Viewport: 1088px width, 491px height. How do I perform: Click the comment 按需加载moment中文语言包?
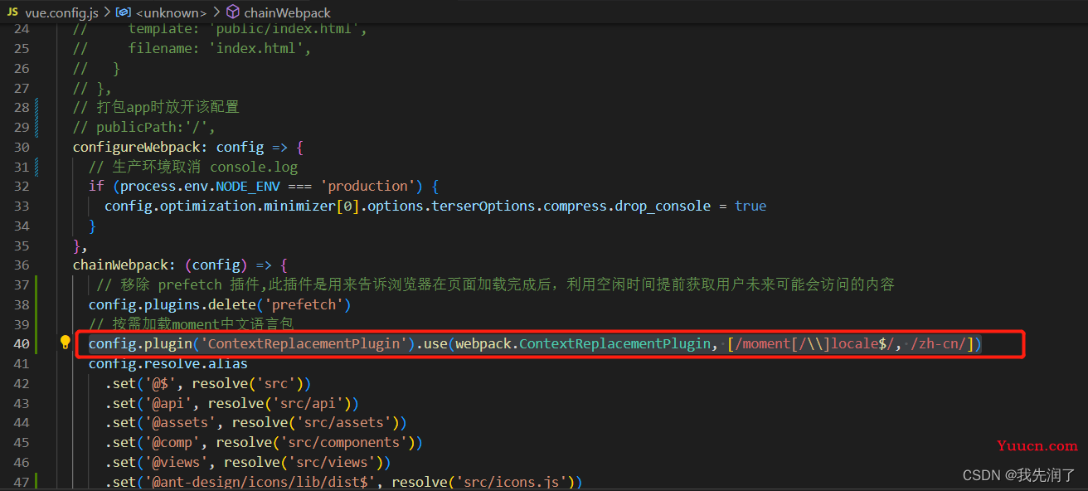[192, 323]
